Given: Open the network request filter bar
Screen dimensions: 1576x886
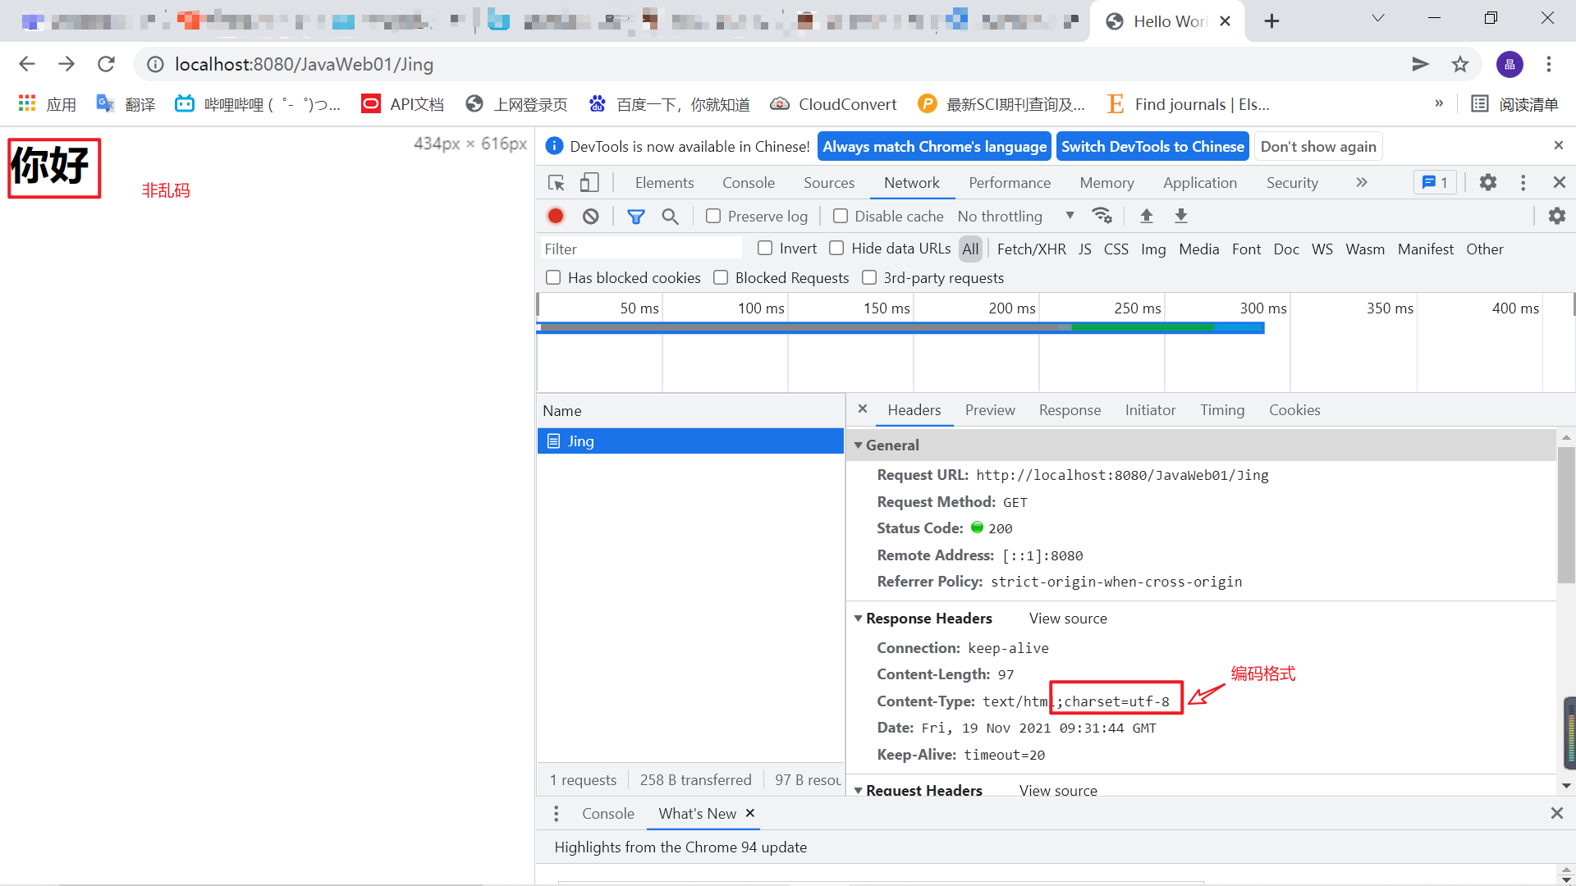Looking at the screenshot, I should [x=637, y=216].
